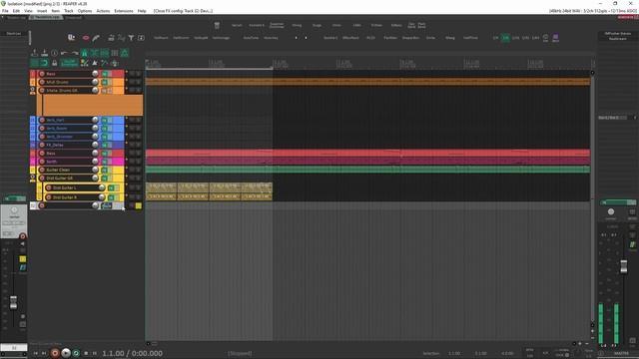Click the Guitar Clean track volume knob
Viewport: 639px width, 359px height.
[95, 170]
